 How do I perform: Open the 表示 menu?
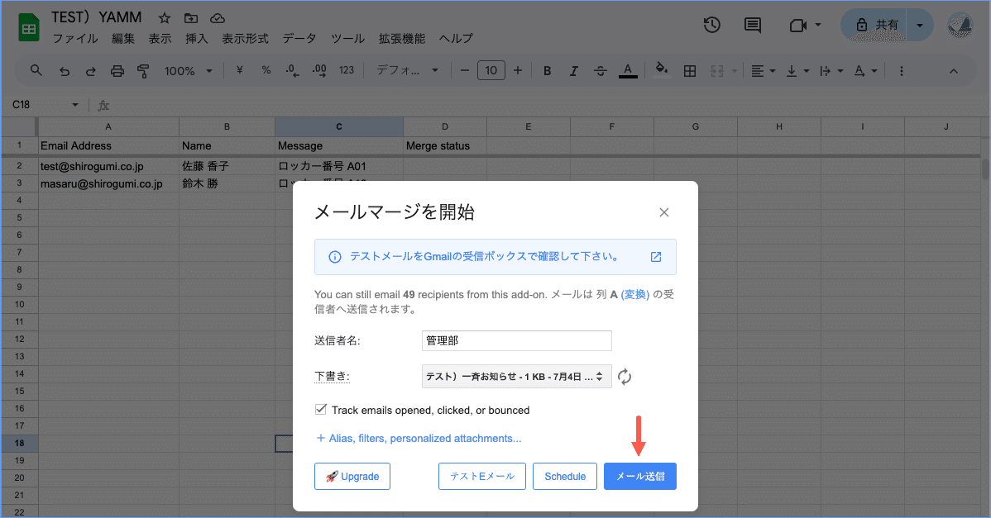coord(160,39)
